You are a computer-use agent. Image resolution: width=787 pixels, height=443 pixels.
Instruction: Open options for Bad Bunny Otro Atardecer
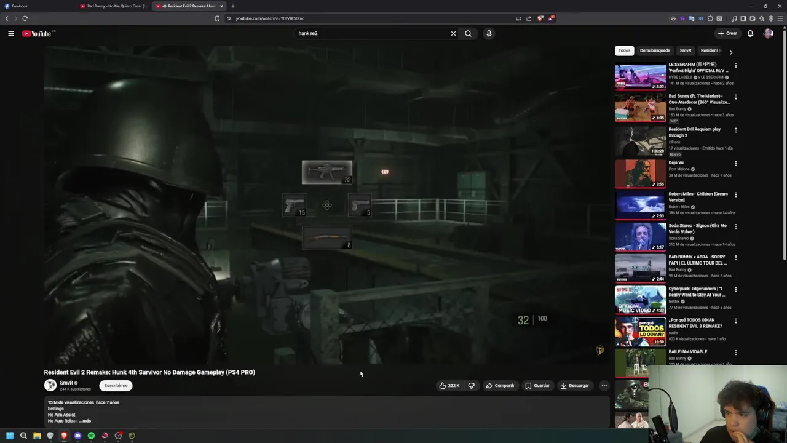click(735, 97)
